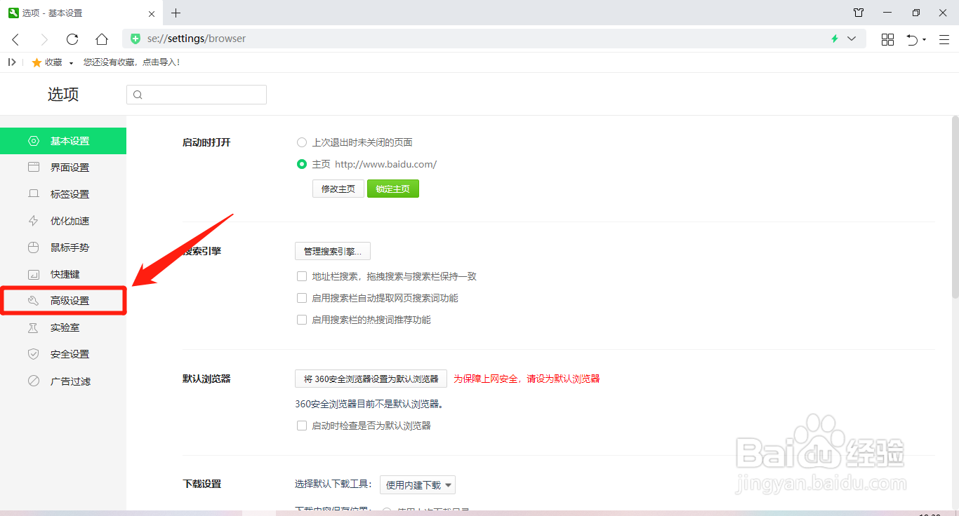The width and height of the screenshot is (959, 516).
Task: Open 界面设置 in the sidebar
Action: tap(63, 168)
